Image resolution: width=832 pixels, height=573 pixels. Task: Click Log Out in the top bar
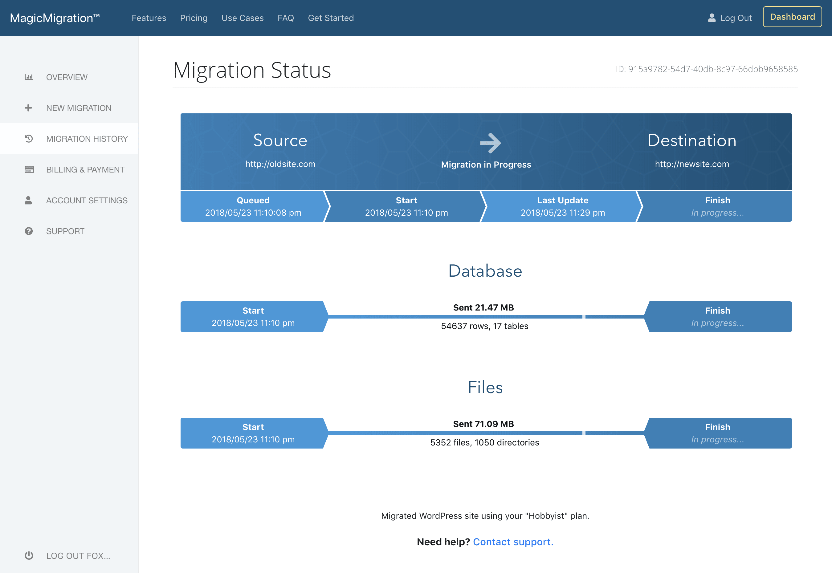(736, 18)
